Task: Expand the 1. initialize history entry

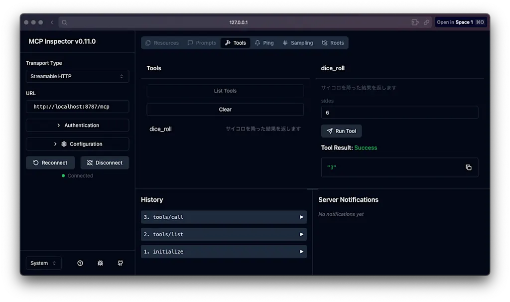Action: coord(224,252)
